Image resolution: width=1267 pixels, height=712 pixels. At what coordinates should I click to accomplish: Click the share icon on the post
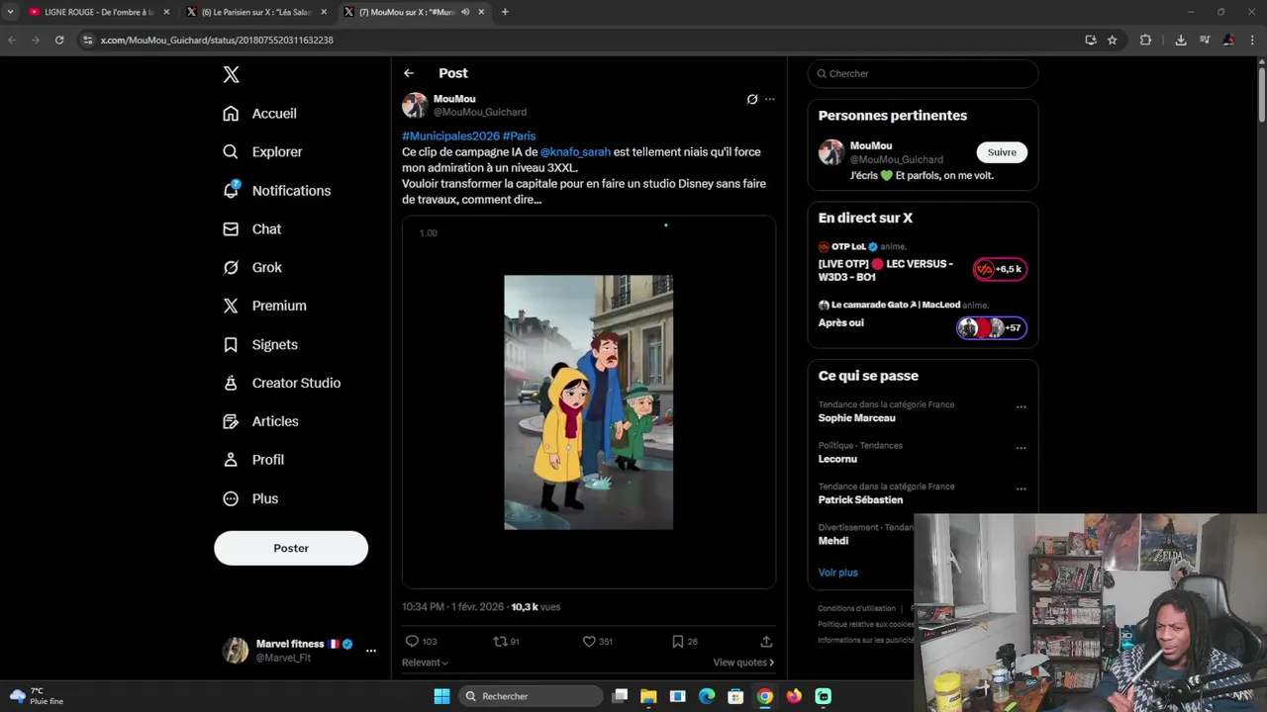pyautogui.click(x=766, y=642)
